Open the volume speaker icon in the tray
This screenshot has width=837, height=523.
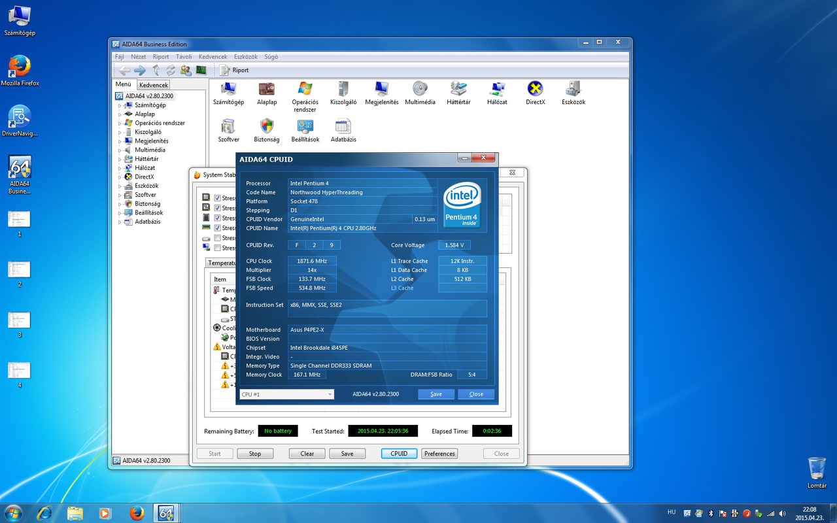(x=782, y=513)
